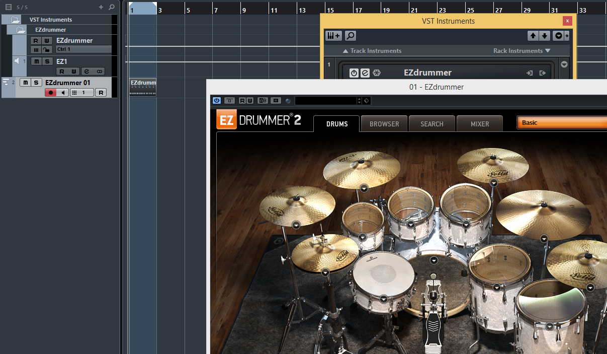
Task: Click the freeze snowflake icon on EZdrummer slot
Action: [376, 73]
